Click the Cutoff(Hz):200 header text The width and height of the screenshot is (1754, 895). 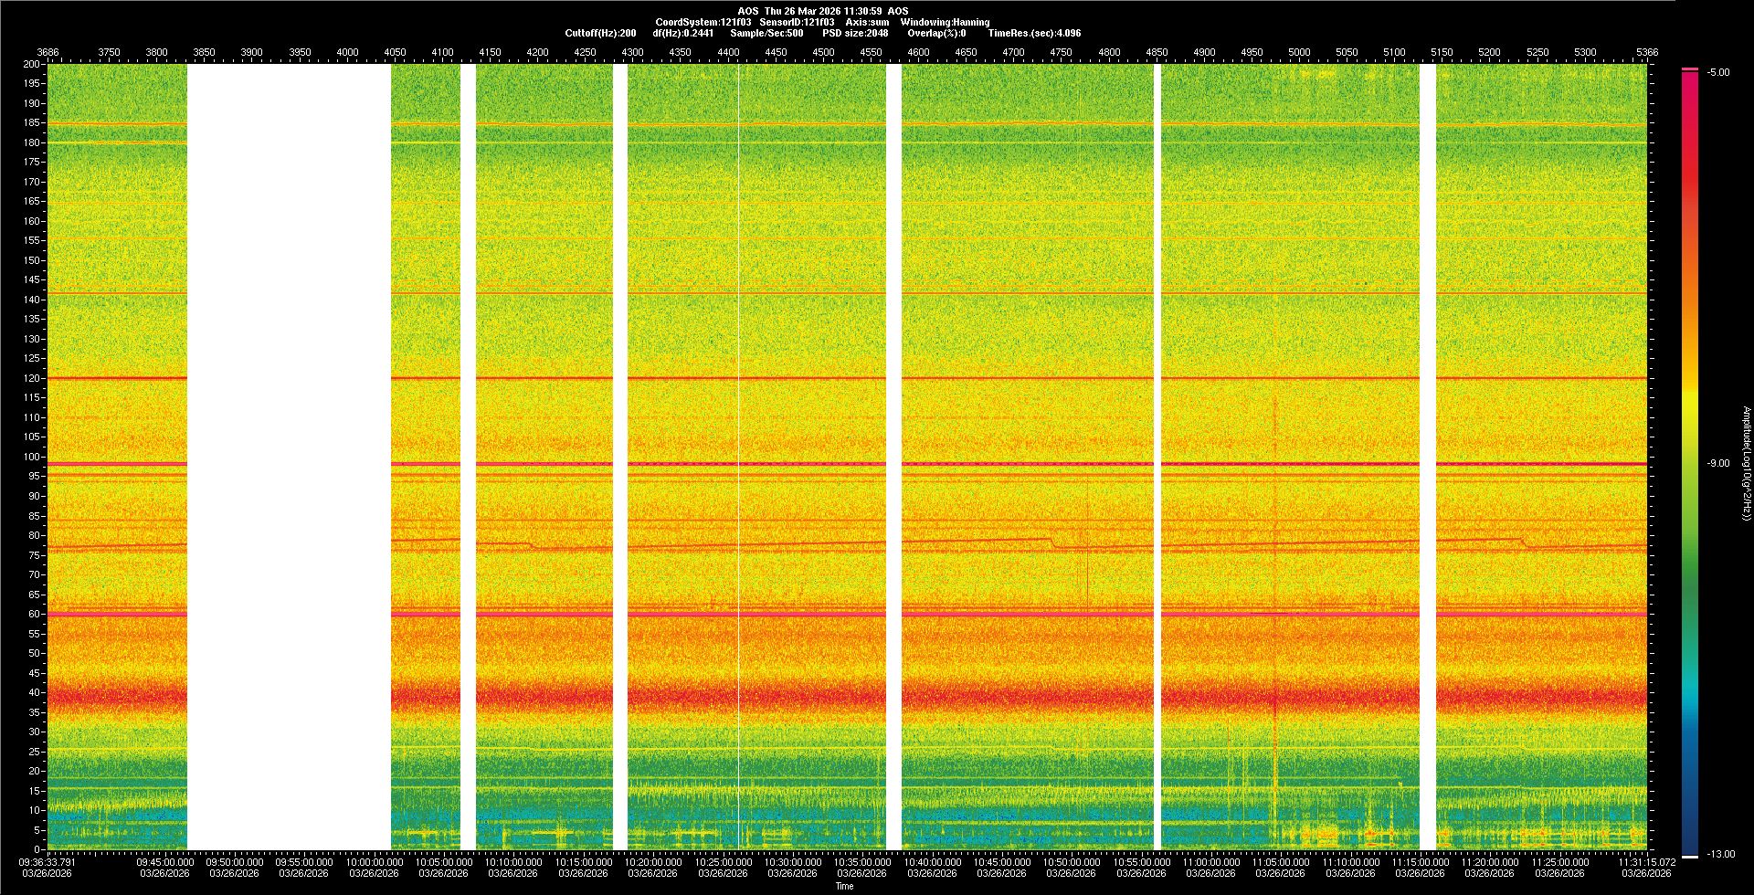tap(600, 33)
